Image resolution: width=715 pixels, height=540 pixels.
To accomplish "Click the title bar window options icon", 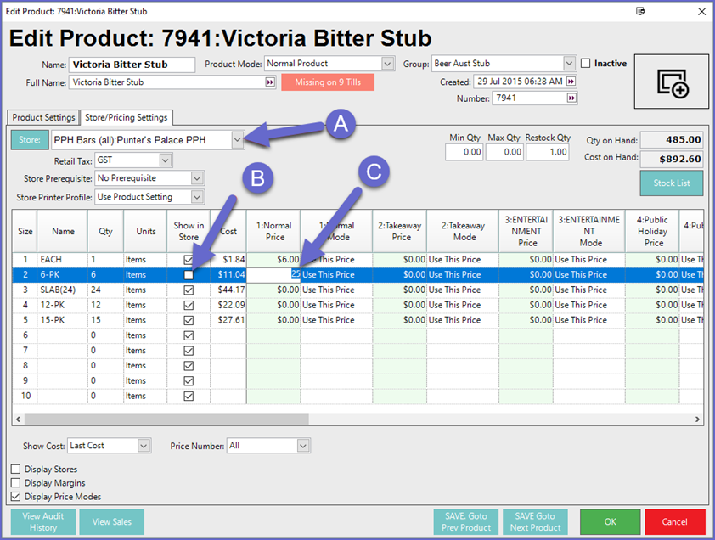I will click(x=640, y=11).
